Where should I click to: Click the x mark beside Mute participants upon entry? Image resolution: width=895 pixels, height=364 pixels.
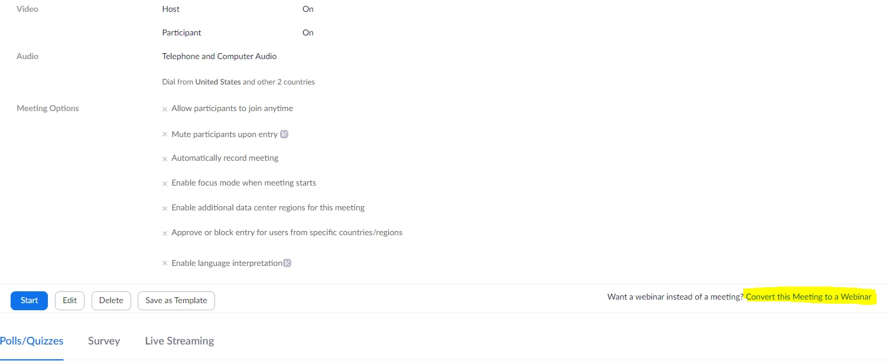(x=165, y=135)
